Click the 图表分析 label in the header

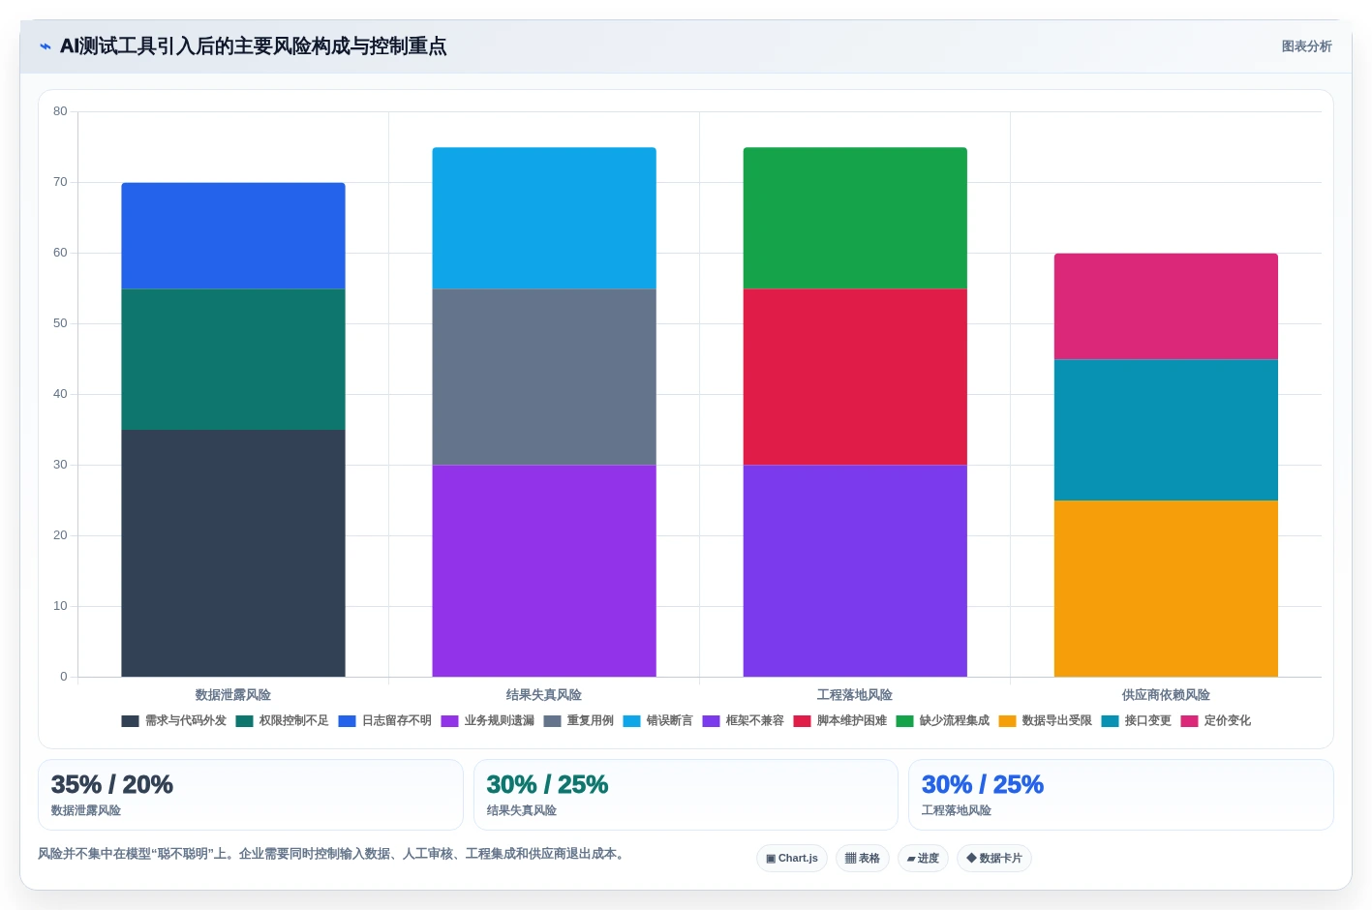1306,46
